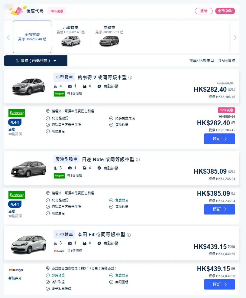Expand previous car types with left chevron

(8, 37)
